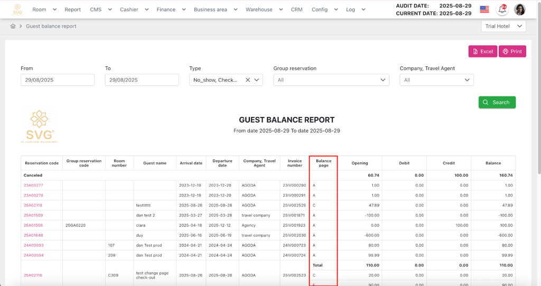Expand the Group reservation dropdown
The height and width of the screenshot is (286, 541).
pyautogui.click(x=331, y=80)
